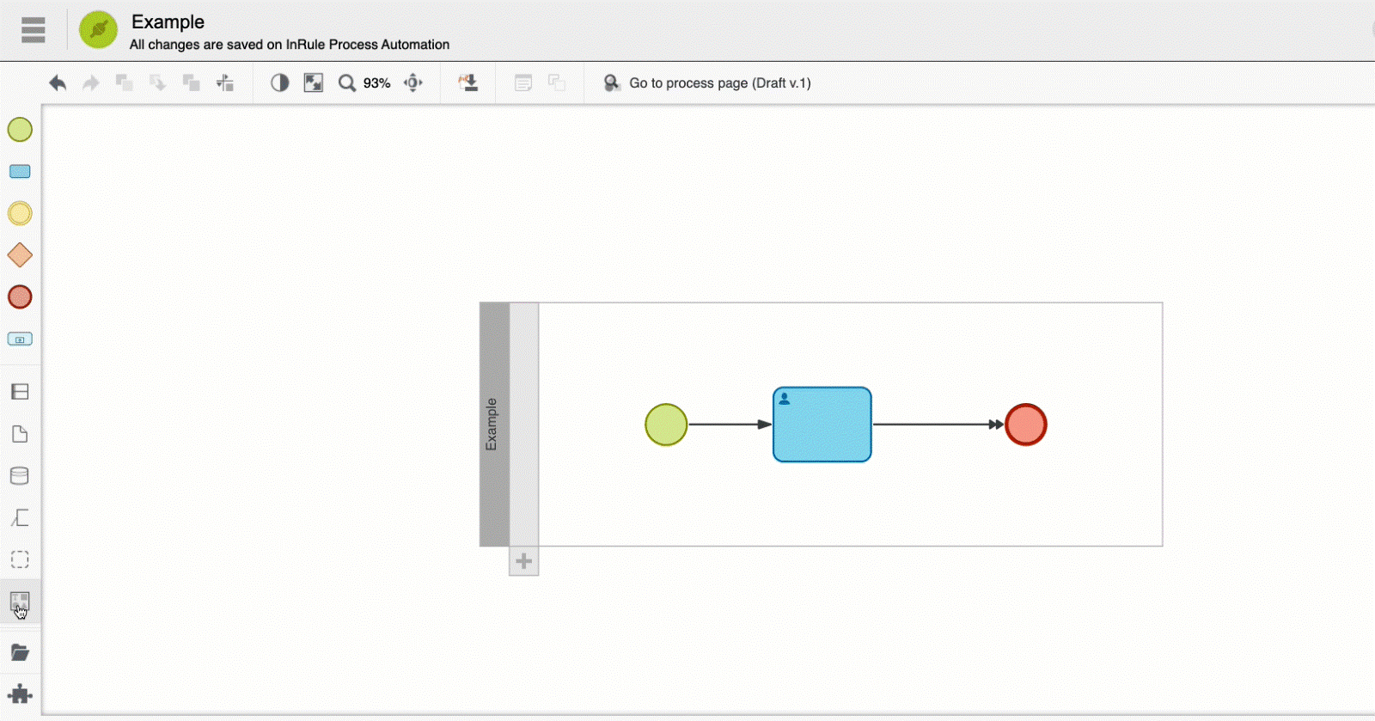This screenshot has width=1375, height=721.
Task: Click the export download icon
Action: (x=468, y=83)
